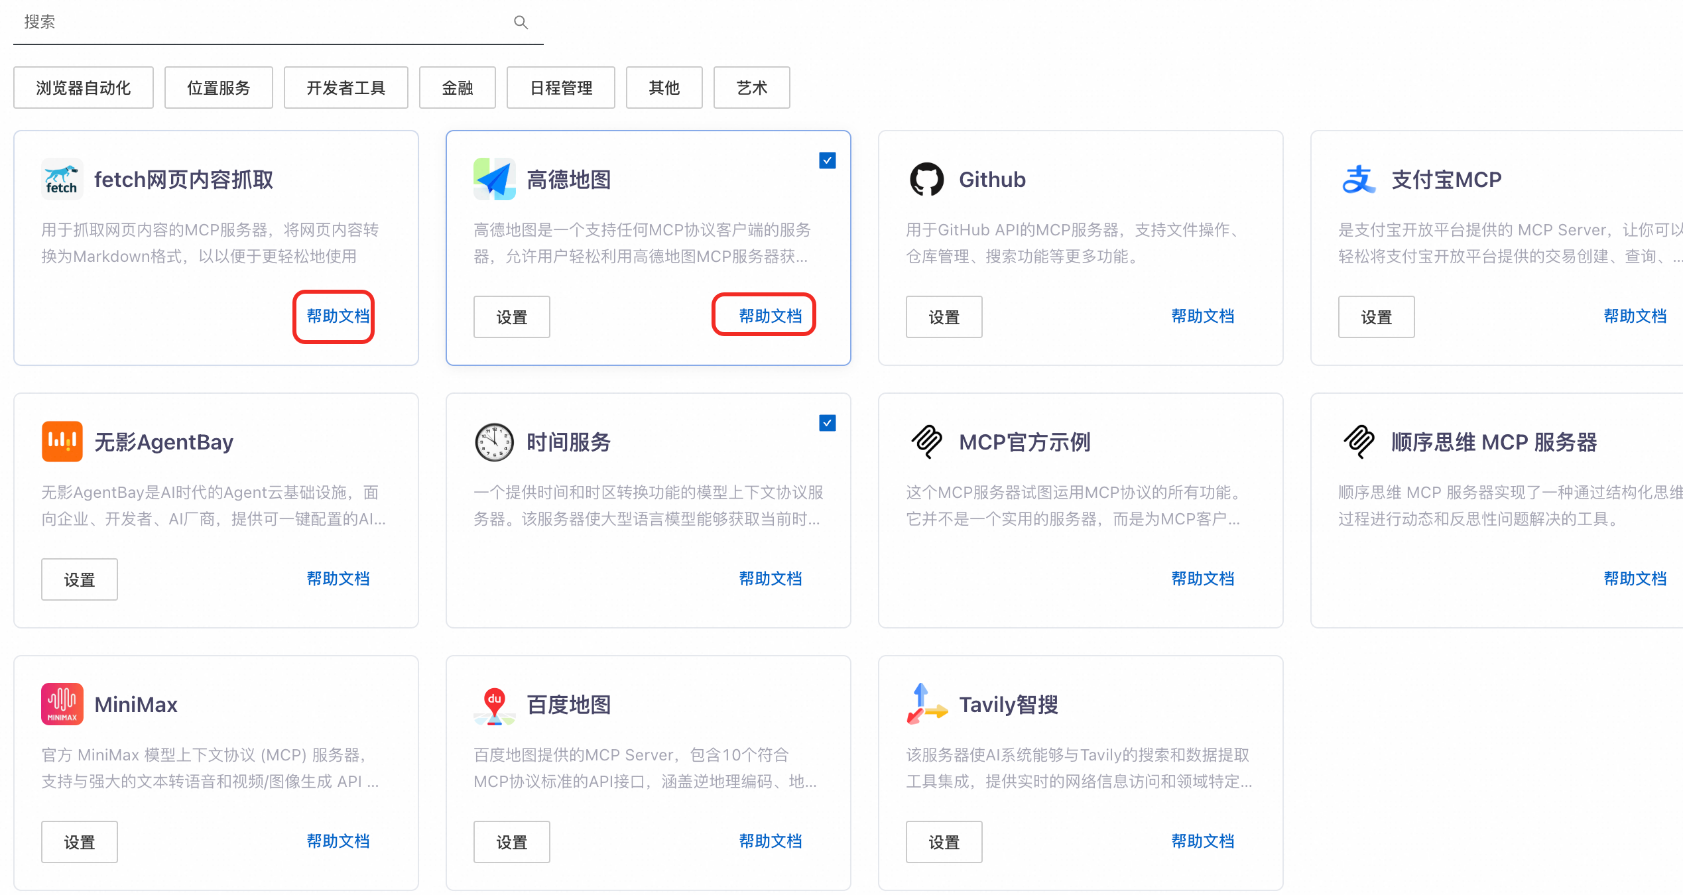Open 帮助文档 link for MCP官方示例
Screen dimensions: 1683x895
(x=1202, y=579)
